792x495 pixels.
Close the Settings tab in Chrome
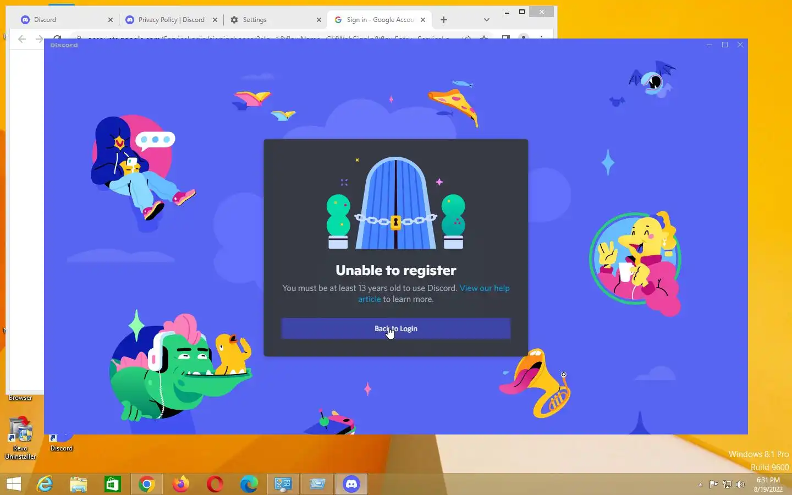coord(319,20)
